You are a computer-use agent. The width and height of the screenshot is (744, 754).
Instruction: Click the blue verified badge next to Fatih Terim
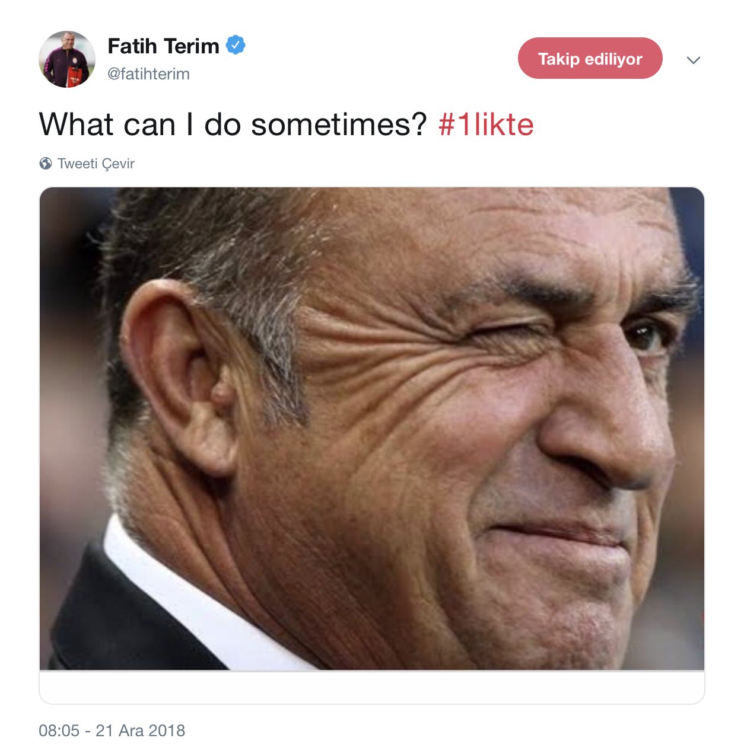tap(236, 45)
